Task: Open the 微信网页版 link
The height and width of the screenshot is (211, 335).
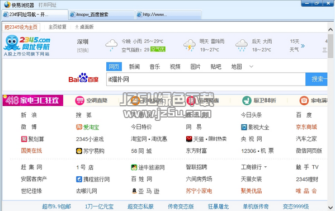Action: [x=309, y=151]
